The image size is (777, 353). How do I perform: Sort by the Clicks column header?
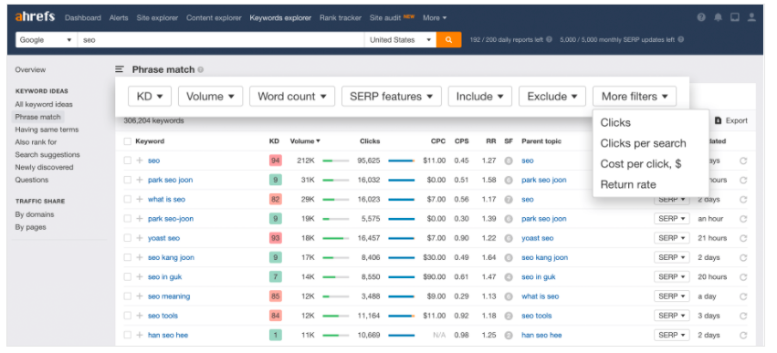[370, 141]
